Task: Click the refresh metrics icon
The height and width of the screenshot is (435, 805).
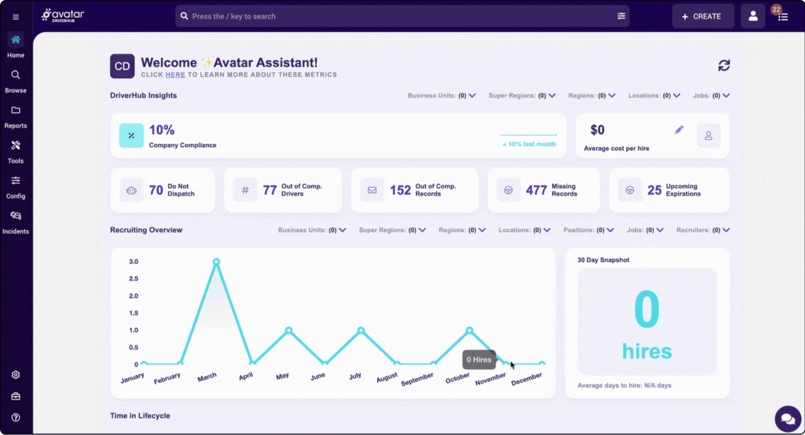Action: [724, 66]
